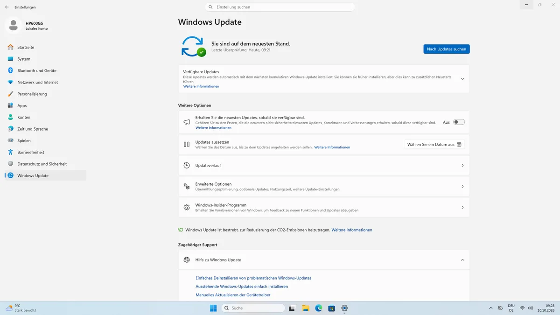Open CO2-Emissionen Weitere Informationen link
Image resolution: width=560 pixels, height=315 pixels.
tap(352, 230)
